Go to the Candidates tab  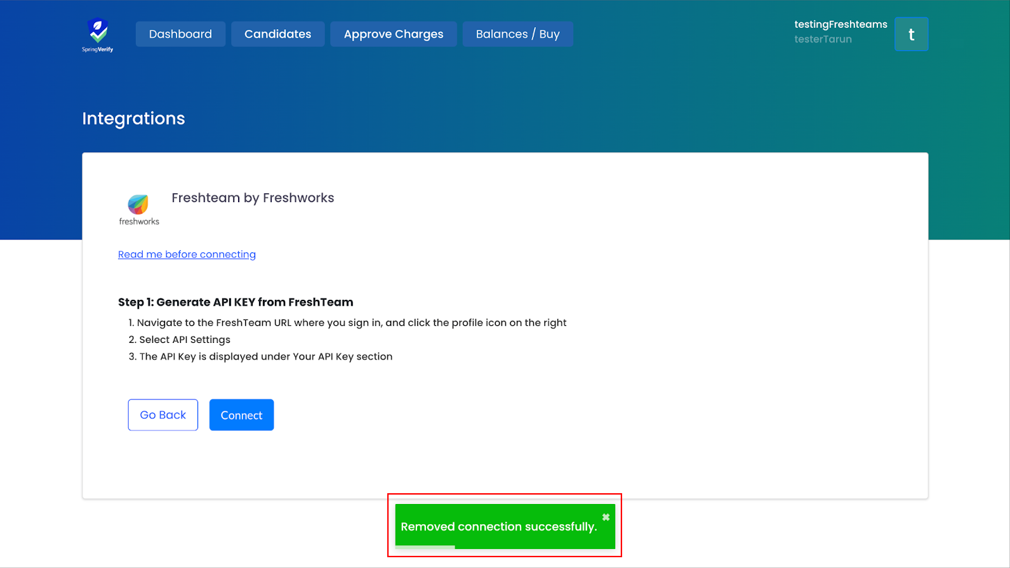tap(277, 34)
